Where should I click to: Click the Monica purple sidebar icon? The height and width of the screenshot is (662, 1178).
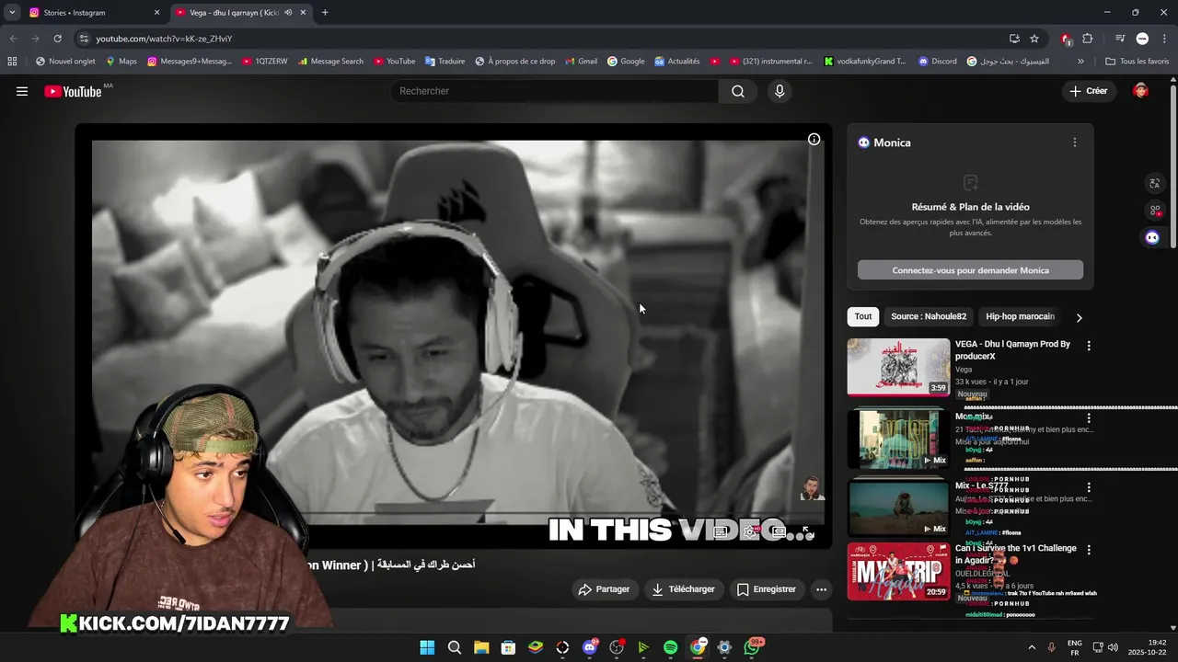[x=1152, y=237]
